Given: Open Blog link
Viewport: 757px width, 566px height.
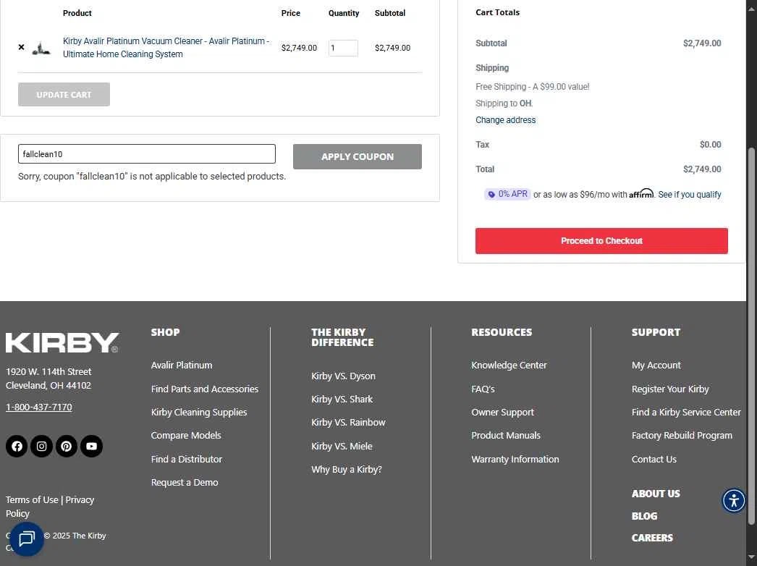Looking at the screenshot, I should [645, 516].
